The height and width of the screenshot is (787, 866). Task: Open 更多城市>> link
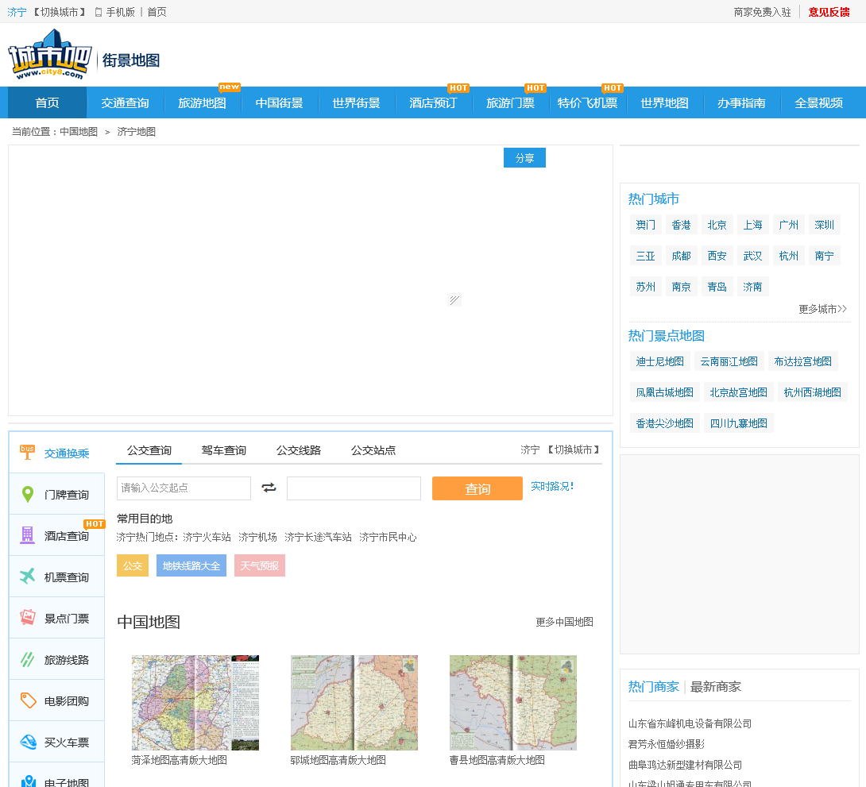[x=822, y=309]
